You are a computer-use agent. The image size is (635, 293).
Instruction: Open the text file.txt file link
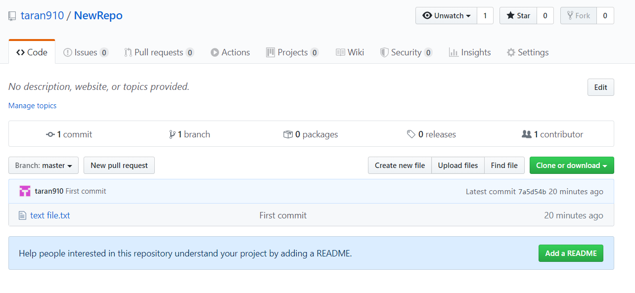[x=50, y=215]
